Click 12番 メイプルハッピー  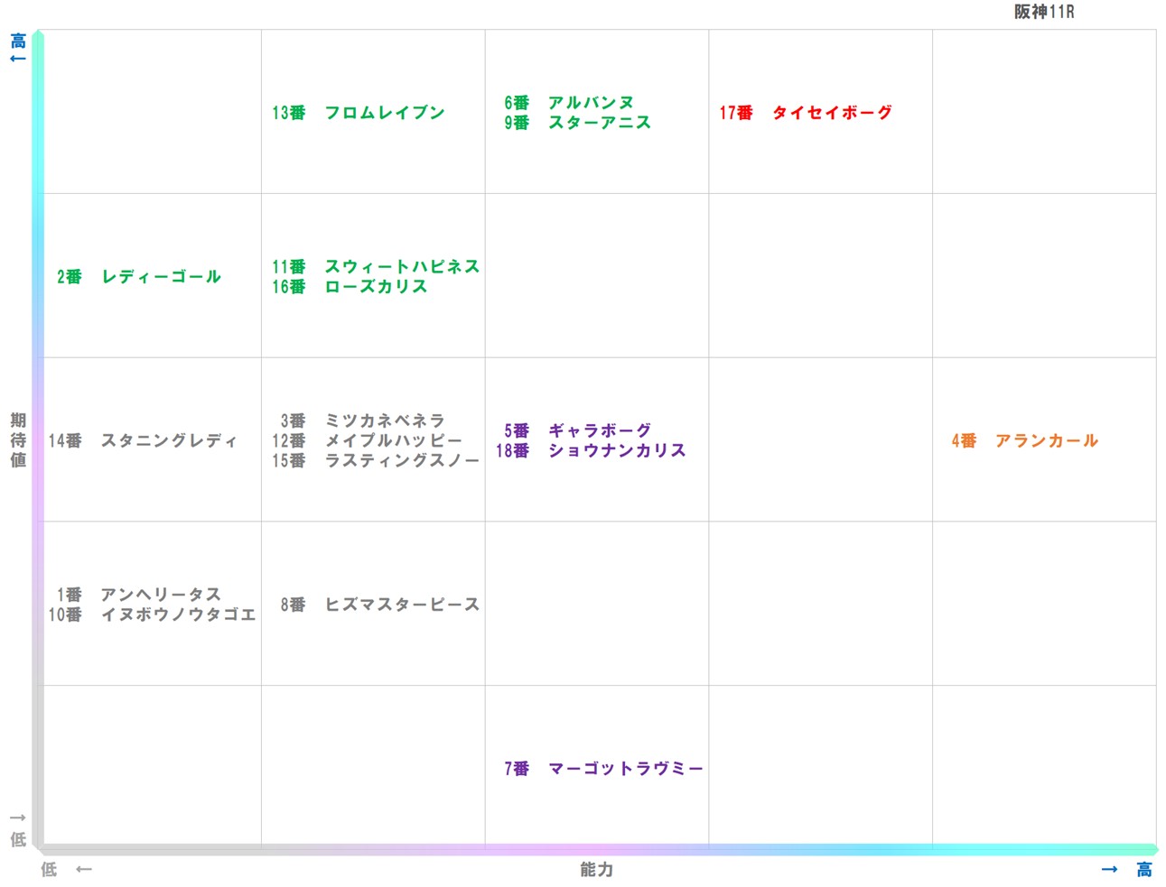click(x=368, y=441)
